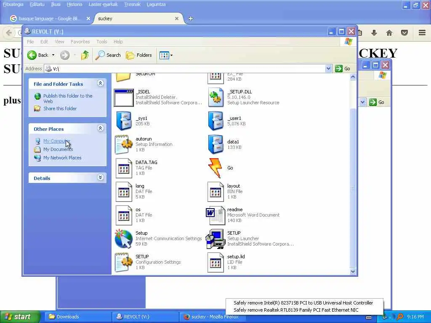The image size is (431, 323).
Task: Open the Favorites menu
Action: coord(80,42)
